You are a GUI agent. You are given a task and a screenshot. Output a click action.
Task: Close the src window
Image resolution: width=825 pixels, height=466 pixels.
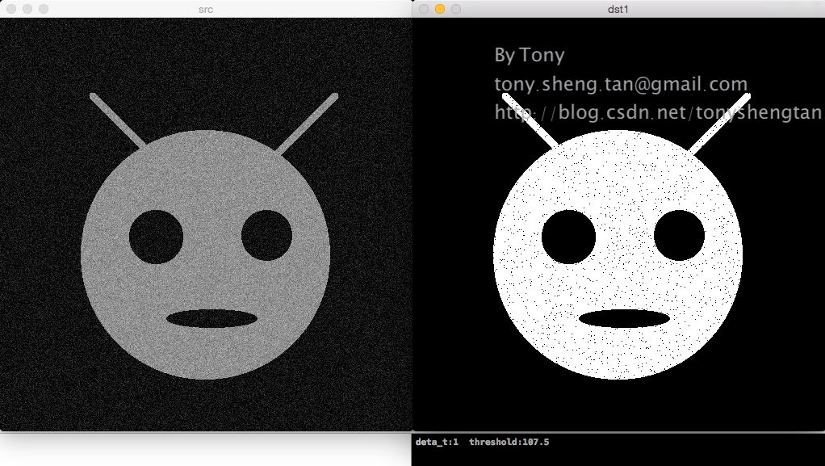coord(11,9)
